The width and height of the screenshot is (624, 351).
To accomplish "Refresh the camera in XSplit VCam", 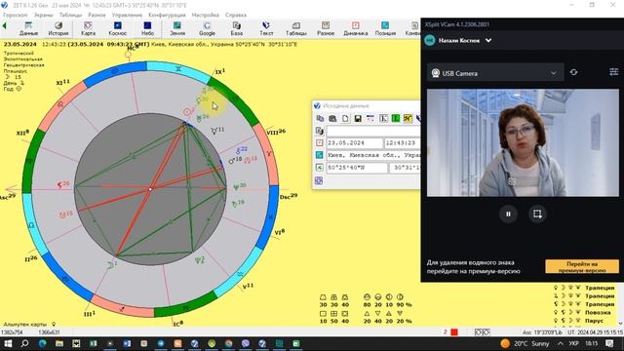I will point(573,72).
